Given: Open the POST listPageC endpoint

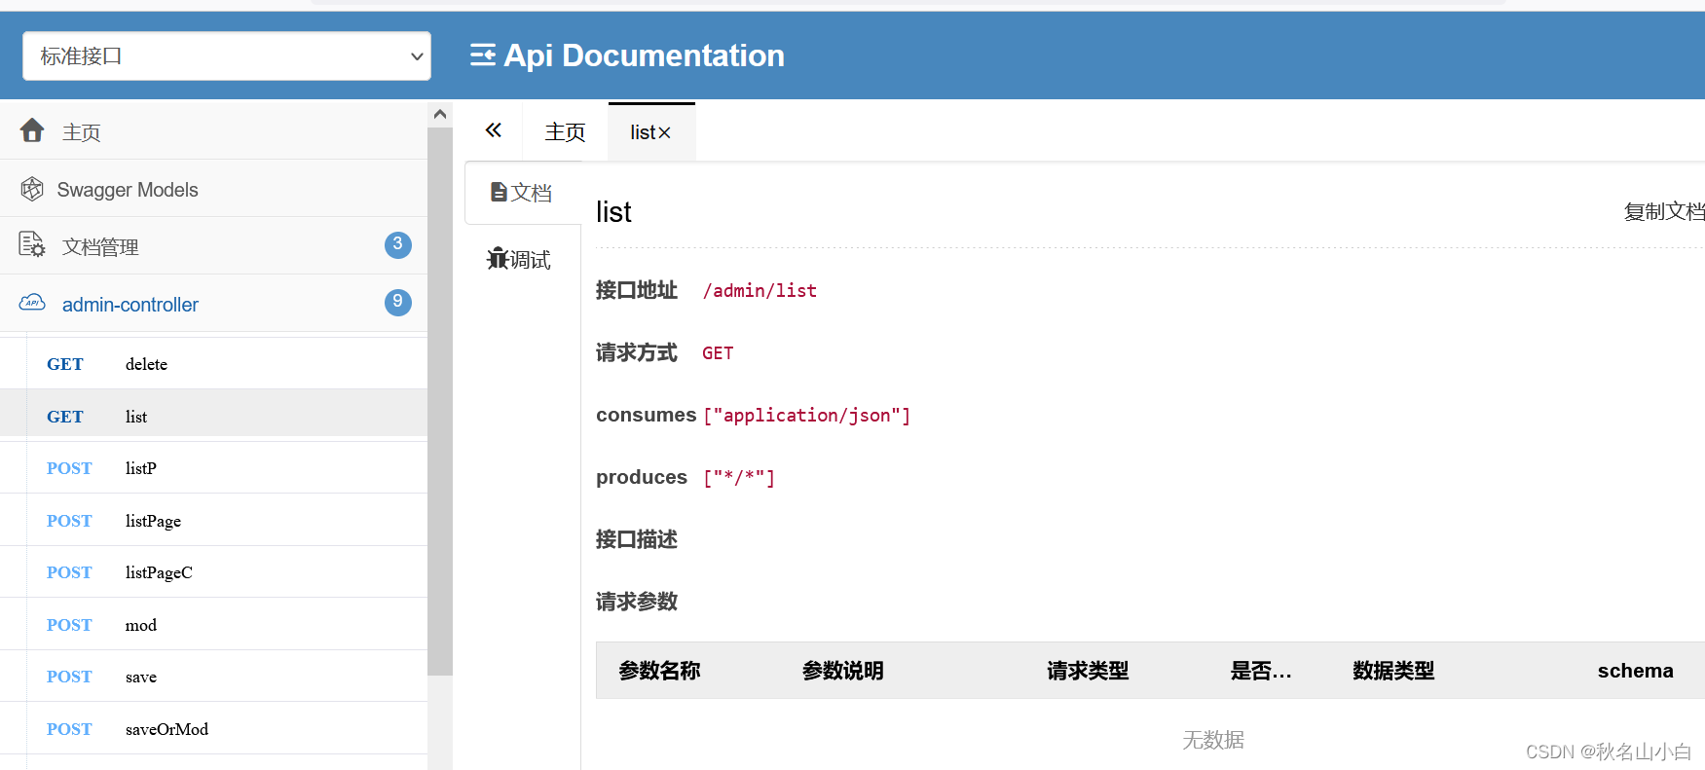Looking at the screenshot, I should tap(213, 572).
